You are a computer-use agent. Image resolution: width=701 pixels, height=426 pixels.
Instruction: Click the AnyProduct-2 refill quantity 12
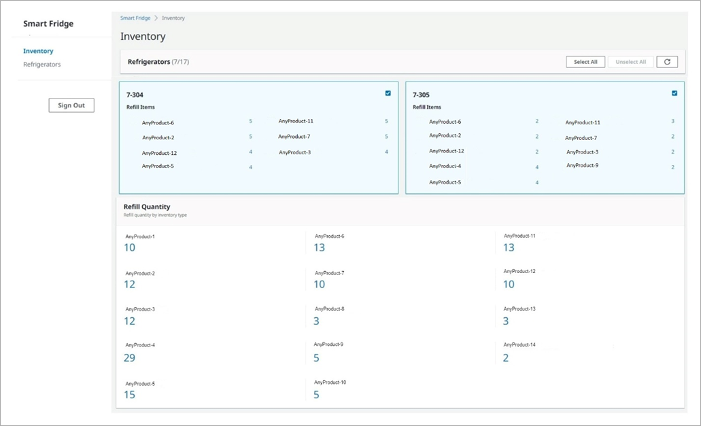click(x=129, y=285)
